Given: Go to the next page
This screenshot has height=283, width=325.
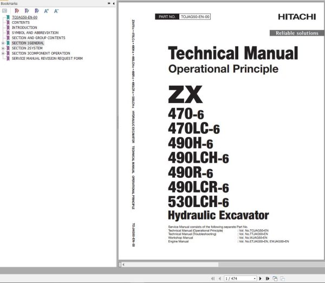Looking at the screenshot, I should pos(261,279).
